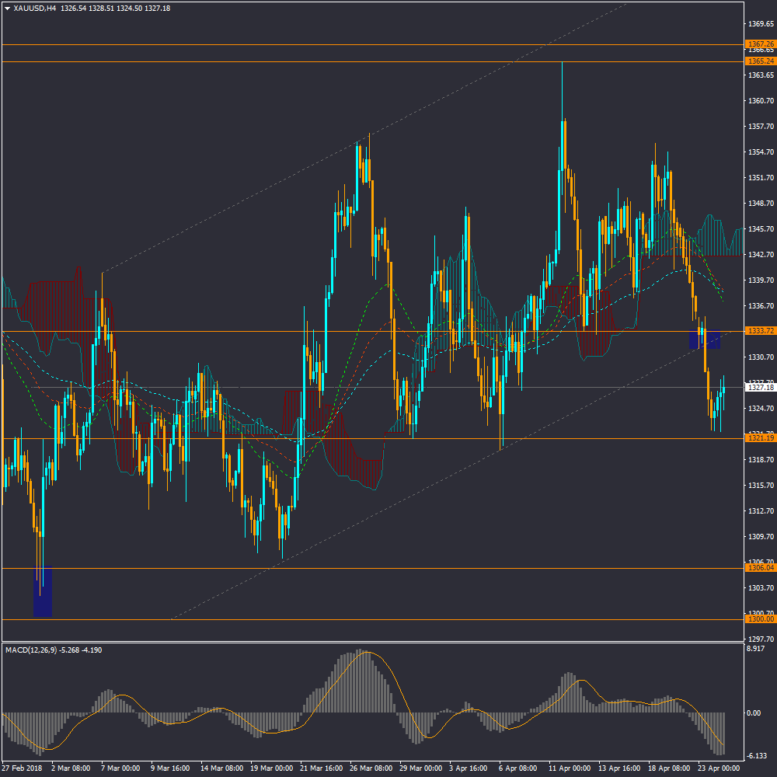Select the small blue rectangle near 1333.72

705,338
